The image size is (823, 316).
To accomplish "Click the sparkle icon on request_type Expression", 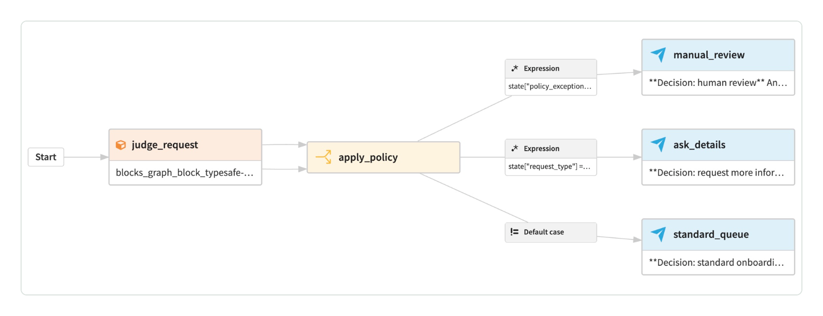I will tap(515, 148).
